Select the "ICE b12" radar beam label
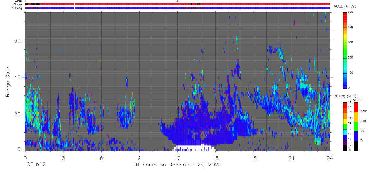 (35, 165)
